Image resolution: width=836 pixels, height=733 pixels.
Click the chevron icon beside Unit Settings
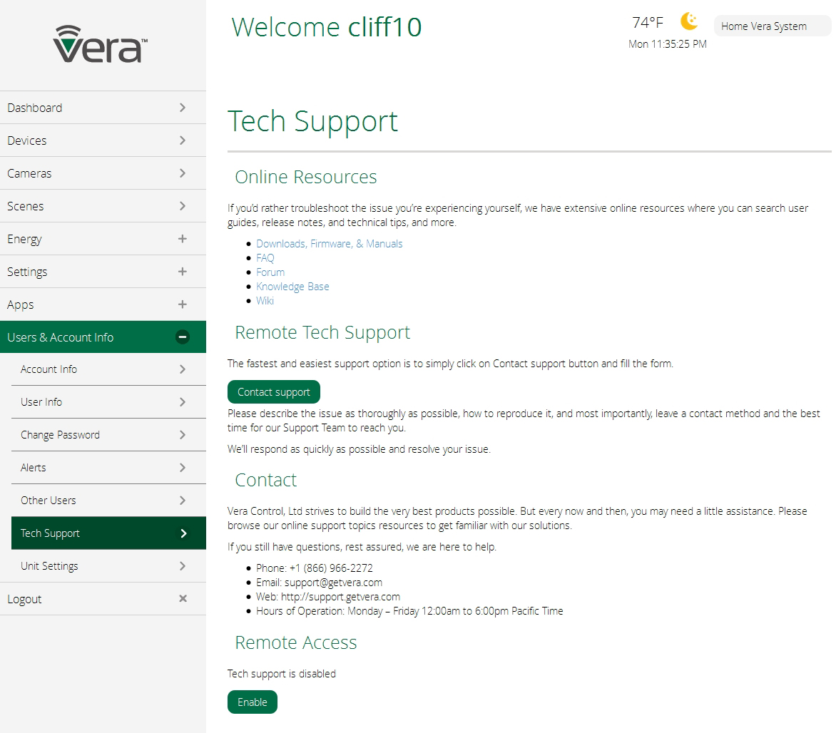pyautogui.click(x=183, y=566)
